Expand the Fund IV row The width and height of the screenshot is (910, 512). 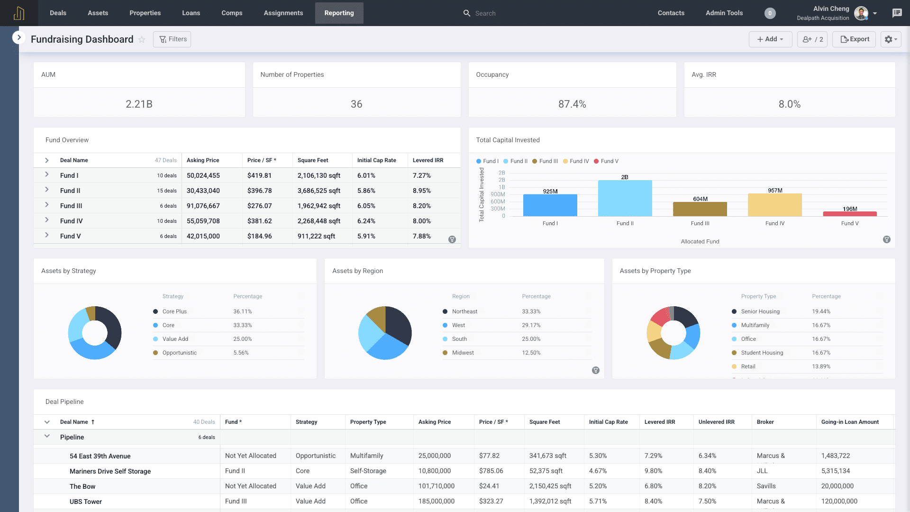point(47,220)
